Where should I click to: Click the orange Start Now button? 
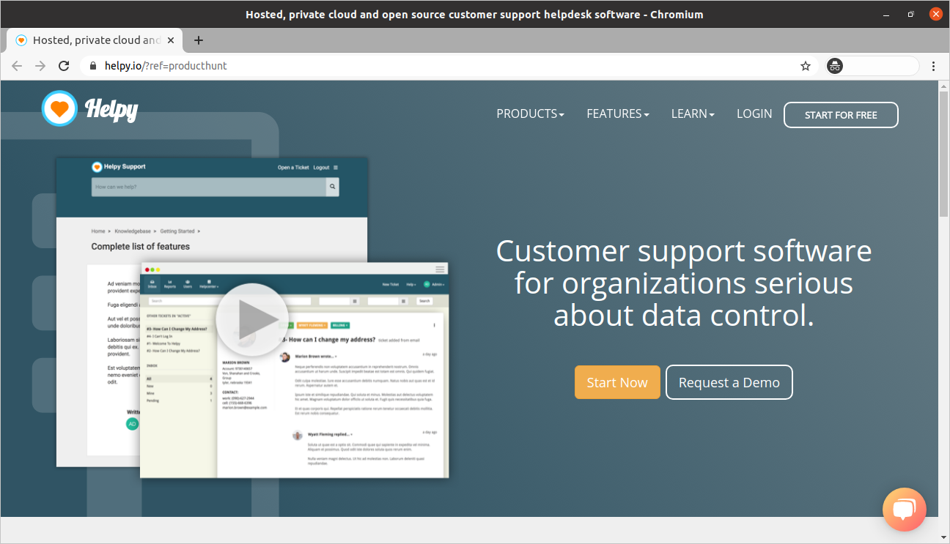(617, 382)
